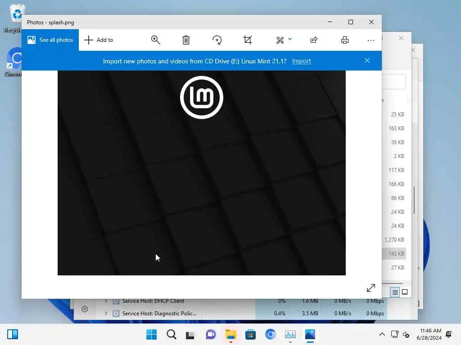
Task: Select the 1,270 KB file row
Action: pos(394,240)
